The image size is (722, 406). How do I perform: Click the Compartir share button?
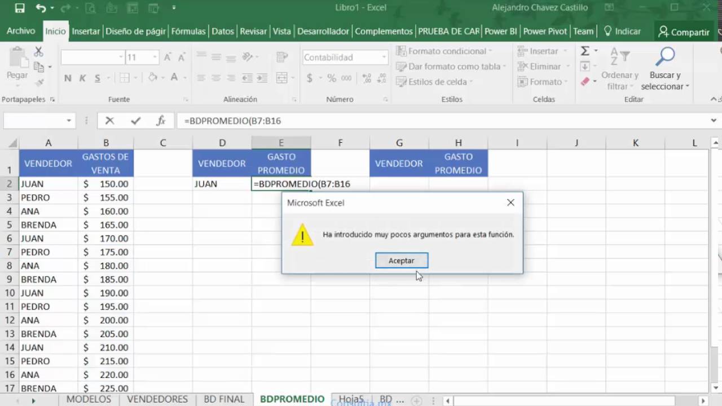click(x=684, y=32)
